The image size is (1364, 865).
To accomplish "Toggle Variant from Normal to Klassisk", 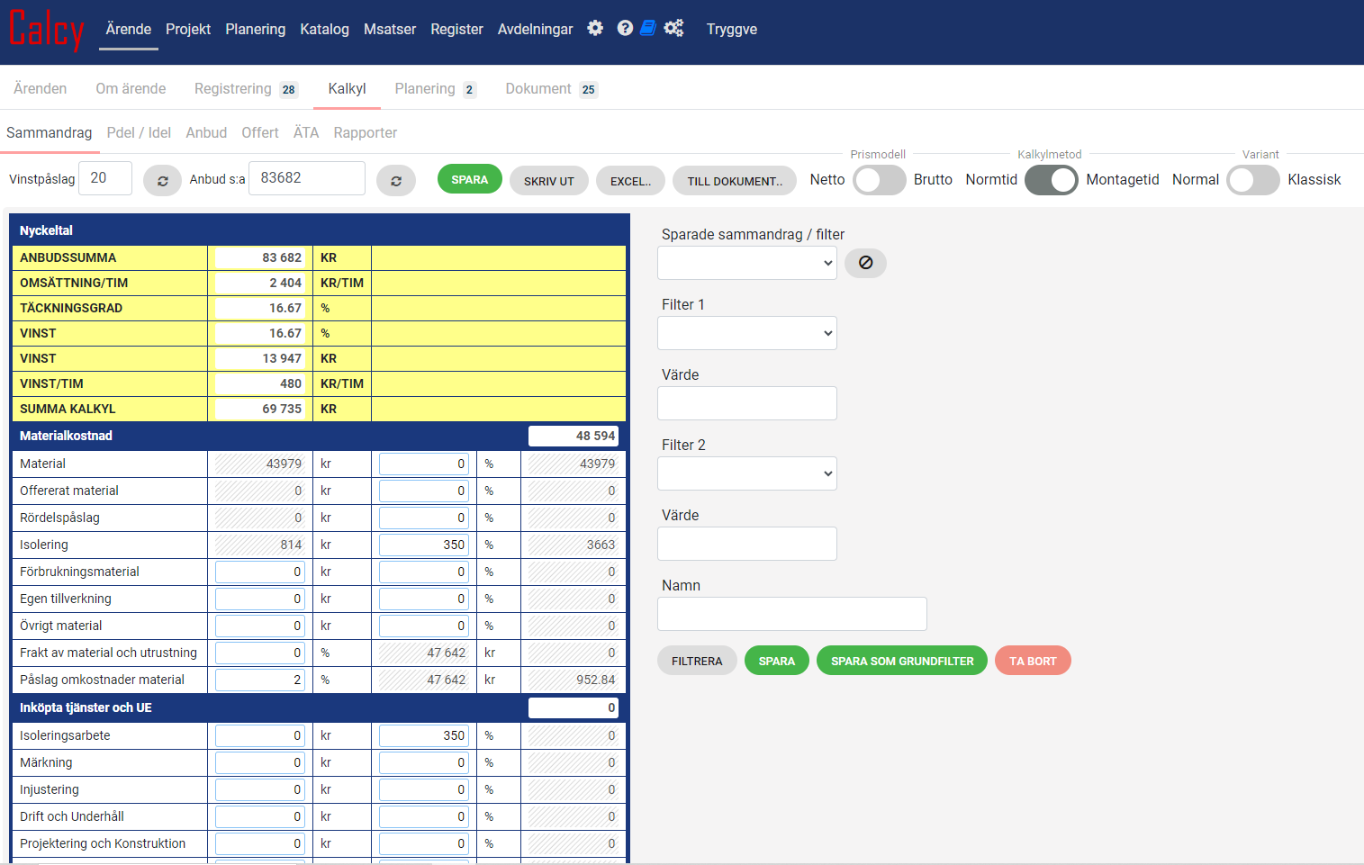I will tap(1252, 180).
